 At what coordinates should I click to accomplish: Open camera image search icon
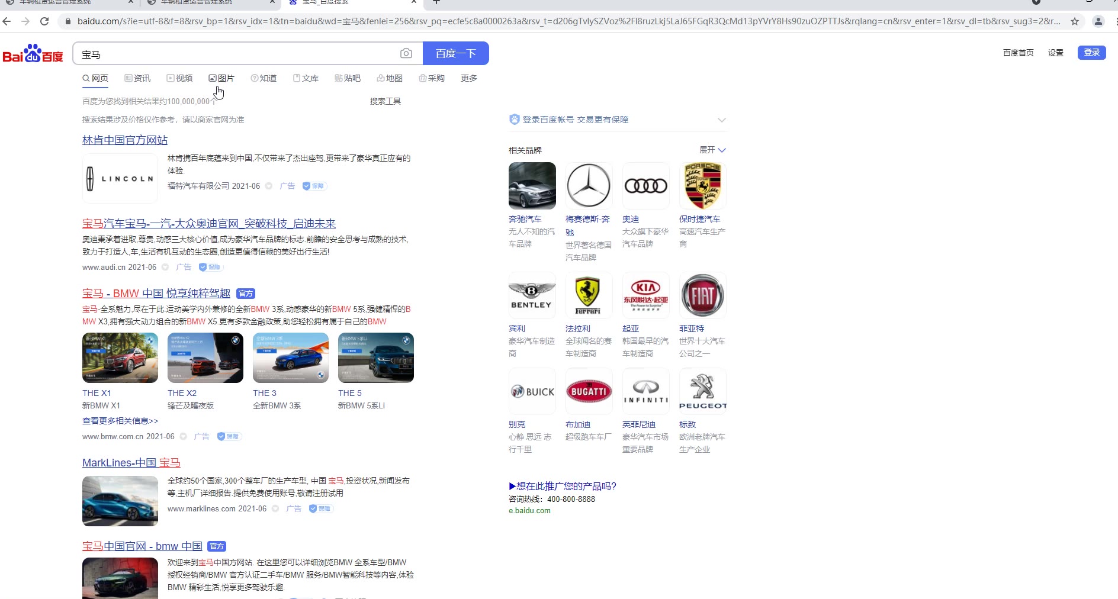click(x=406, y=54)
